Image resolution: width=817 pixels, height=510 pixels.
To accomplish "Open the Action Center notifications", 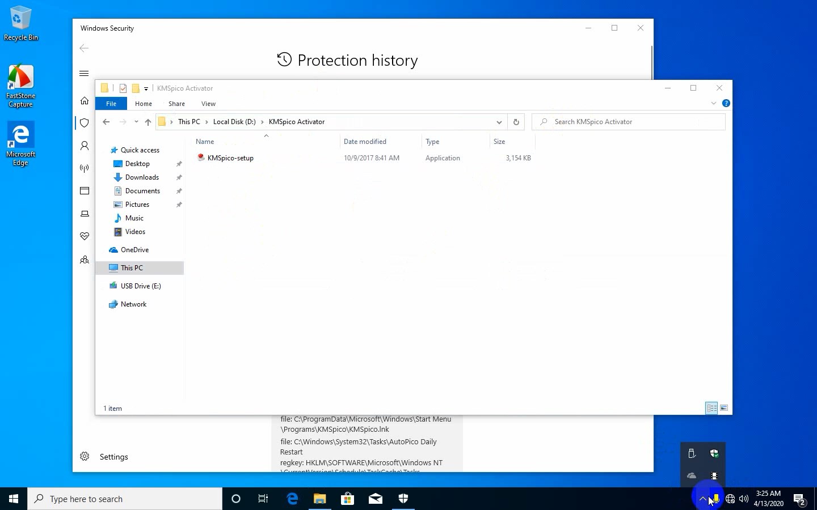I will (x=800, y=499).
